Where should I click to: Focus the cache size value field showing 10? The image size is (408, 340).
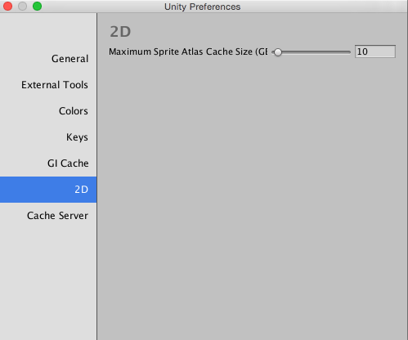click(x=375, y=51)
